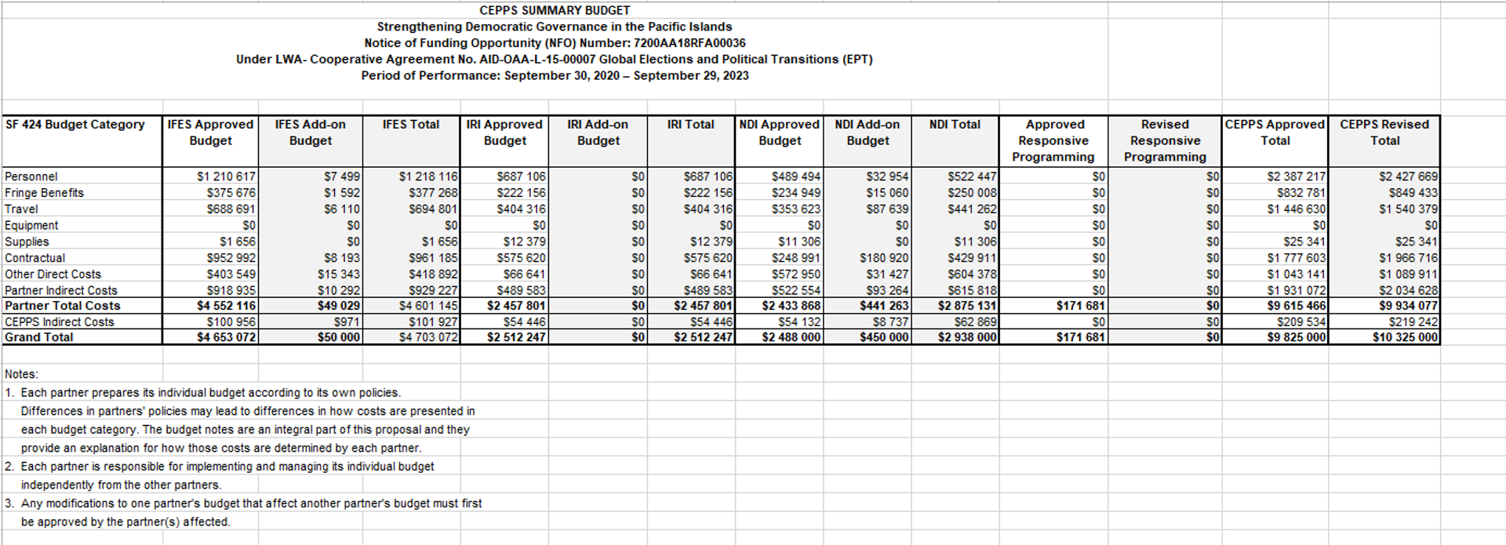Select IFES Fringe Benefits value $375 676
The height and width of the screenshot is (545, 1506).
coord(231,193)
